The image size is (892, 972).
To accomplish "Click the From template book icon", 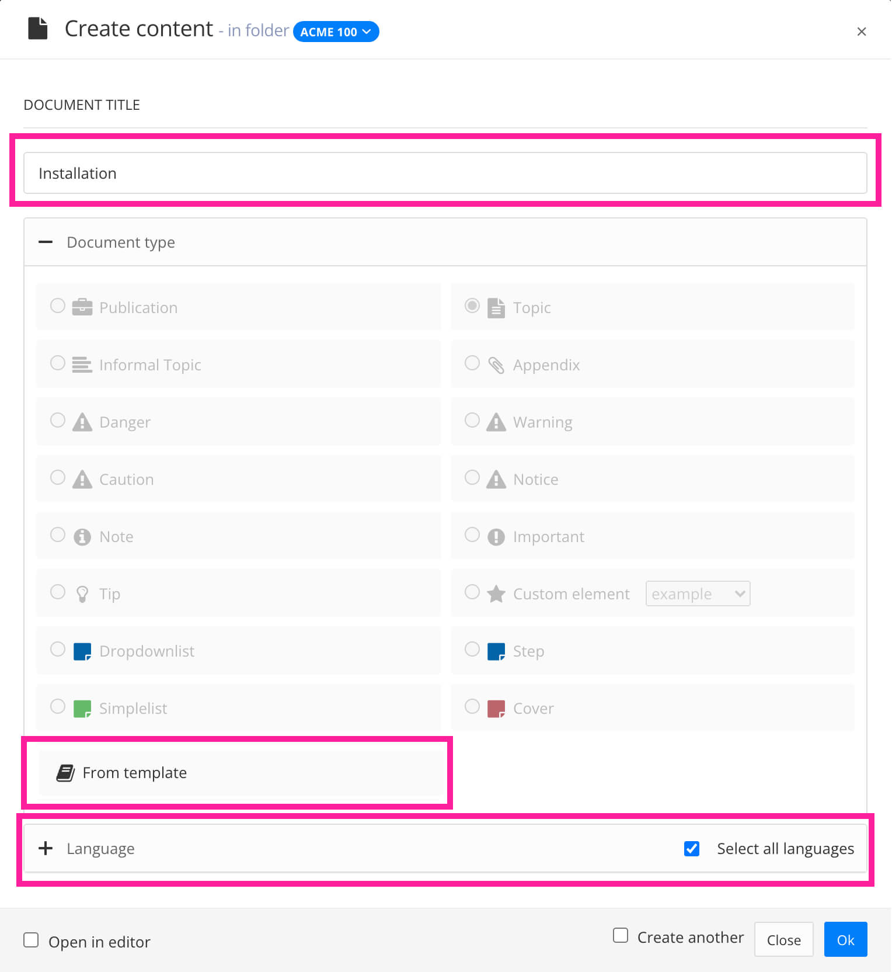I will pos(65,772).
